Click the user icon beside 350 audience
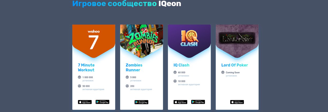This screenshot has width=328, height=112. pos(127,86)
